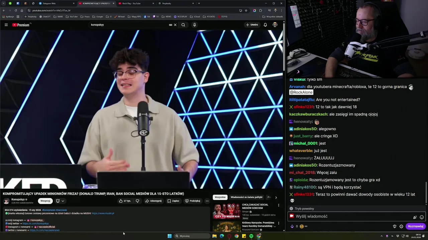The height and width of the screenshot is (240, 428).
Task: Open the mushi.pl link in description
Action: [x=103, y=213]
